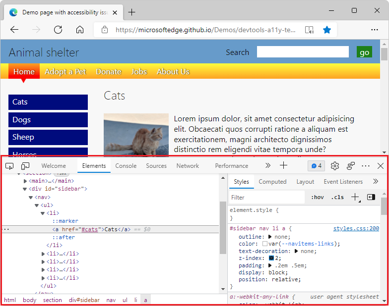Expand padding shorthand triangle
This screenshot has height=306, width=389.
[270, 265]
